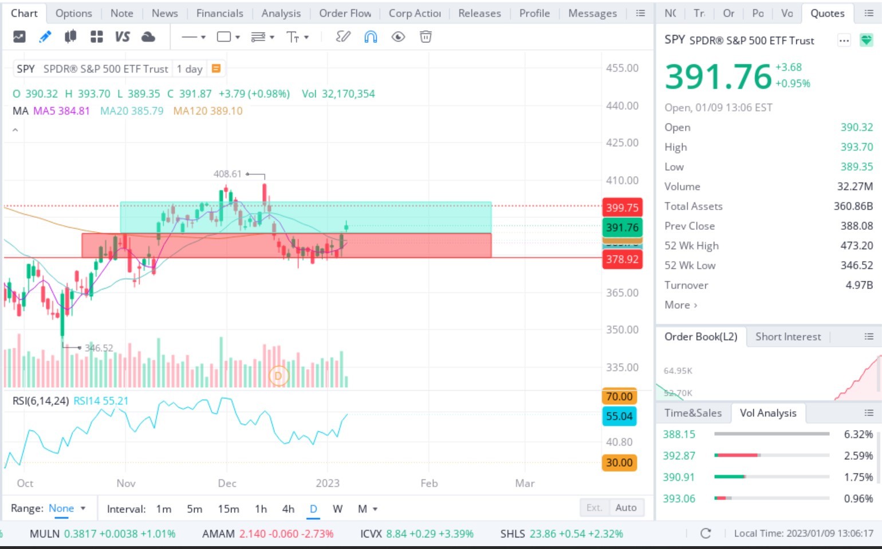Screen dimensions: 882x549
Task: Select the candlestick chart type icon
Action: point(70,37)
